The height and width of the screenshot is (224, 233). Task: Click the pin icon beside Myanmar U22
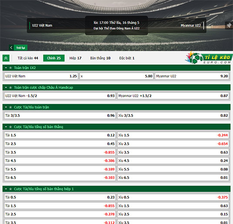point(229,25)
